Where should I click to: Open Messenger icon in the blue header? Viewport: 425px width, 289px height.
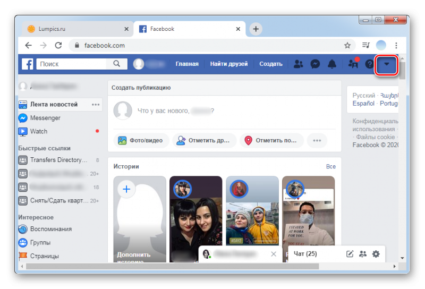coord(315,64)
